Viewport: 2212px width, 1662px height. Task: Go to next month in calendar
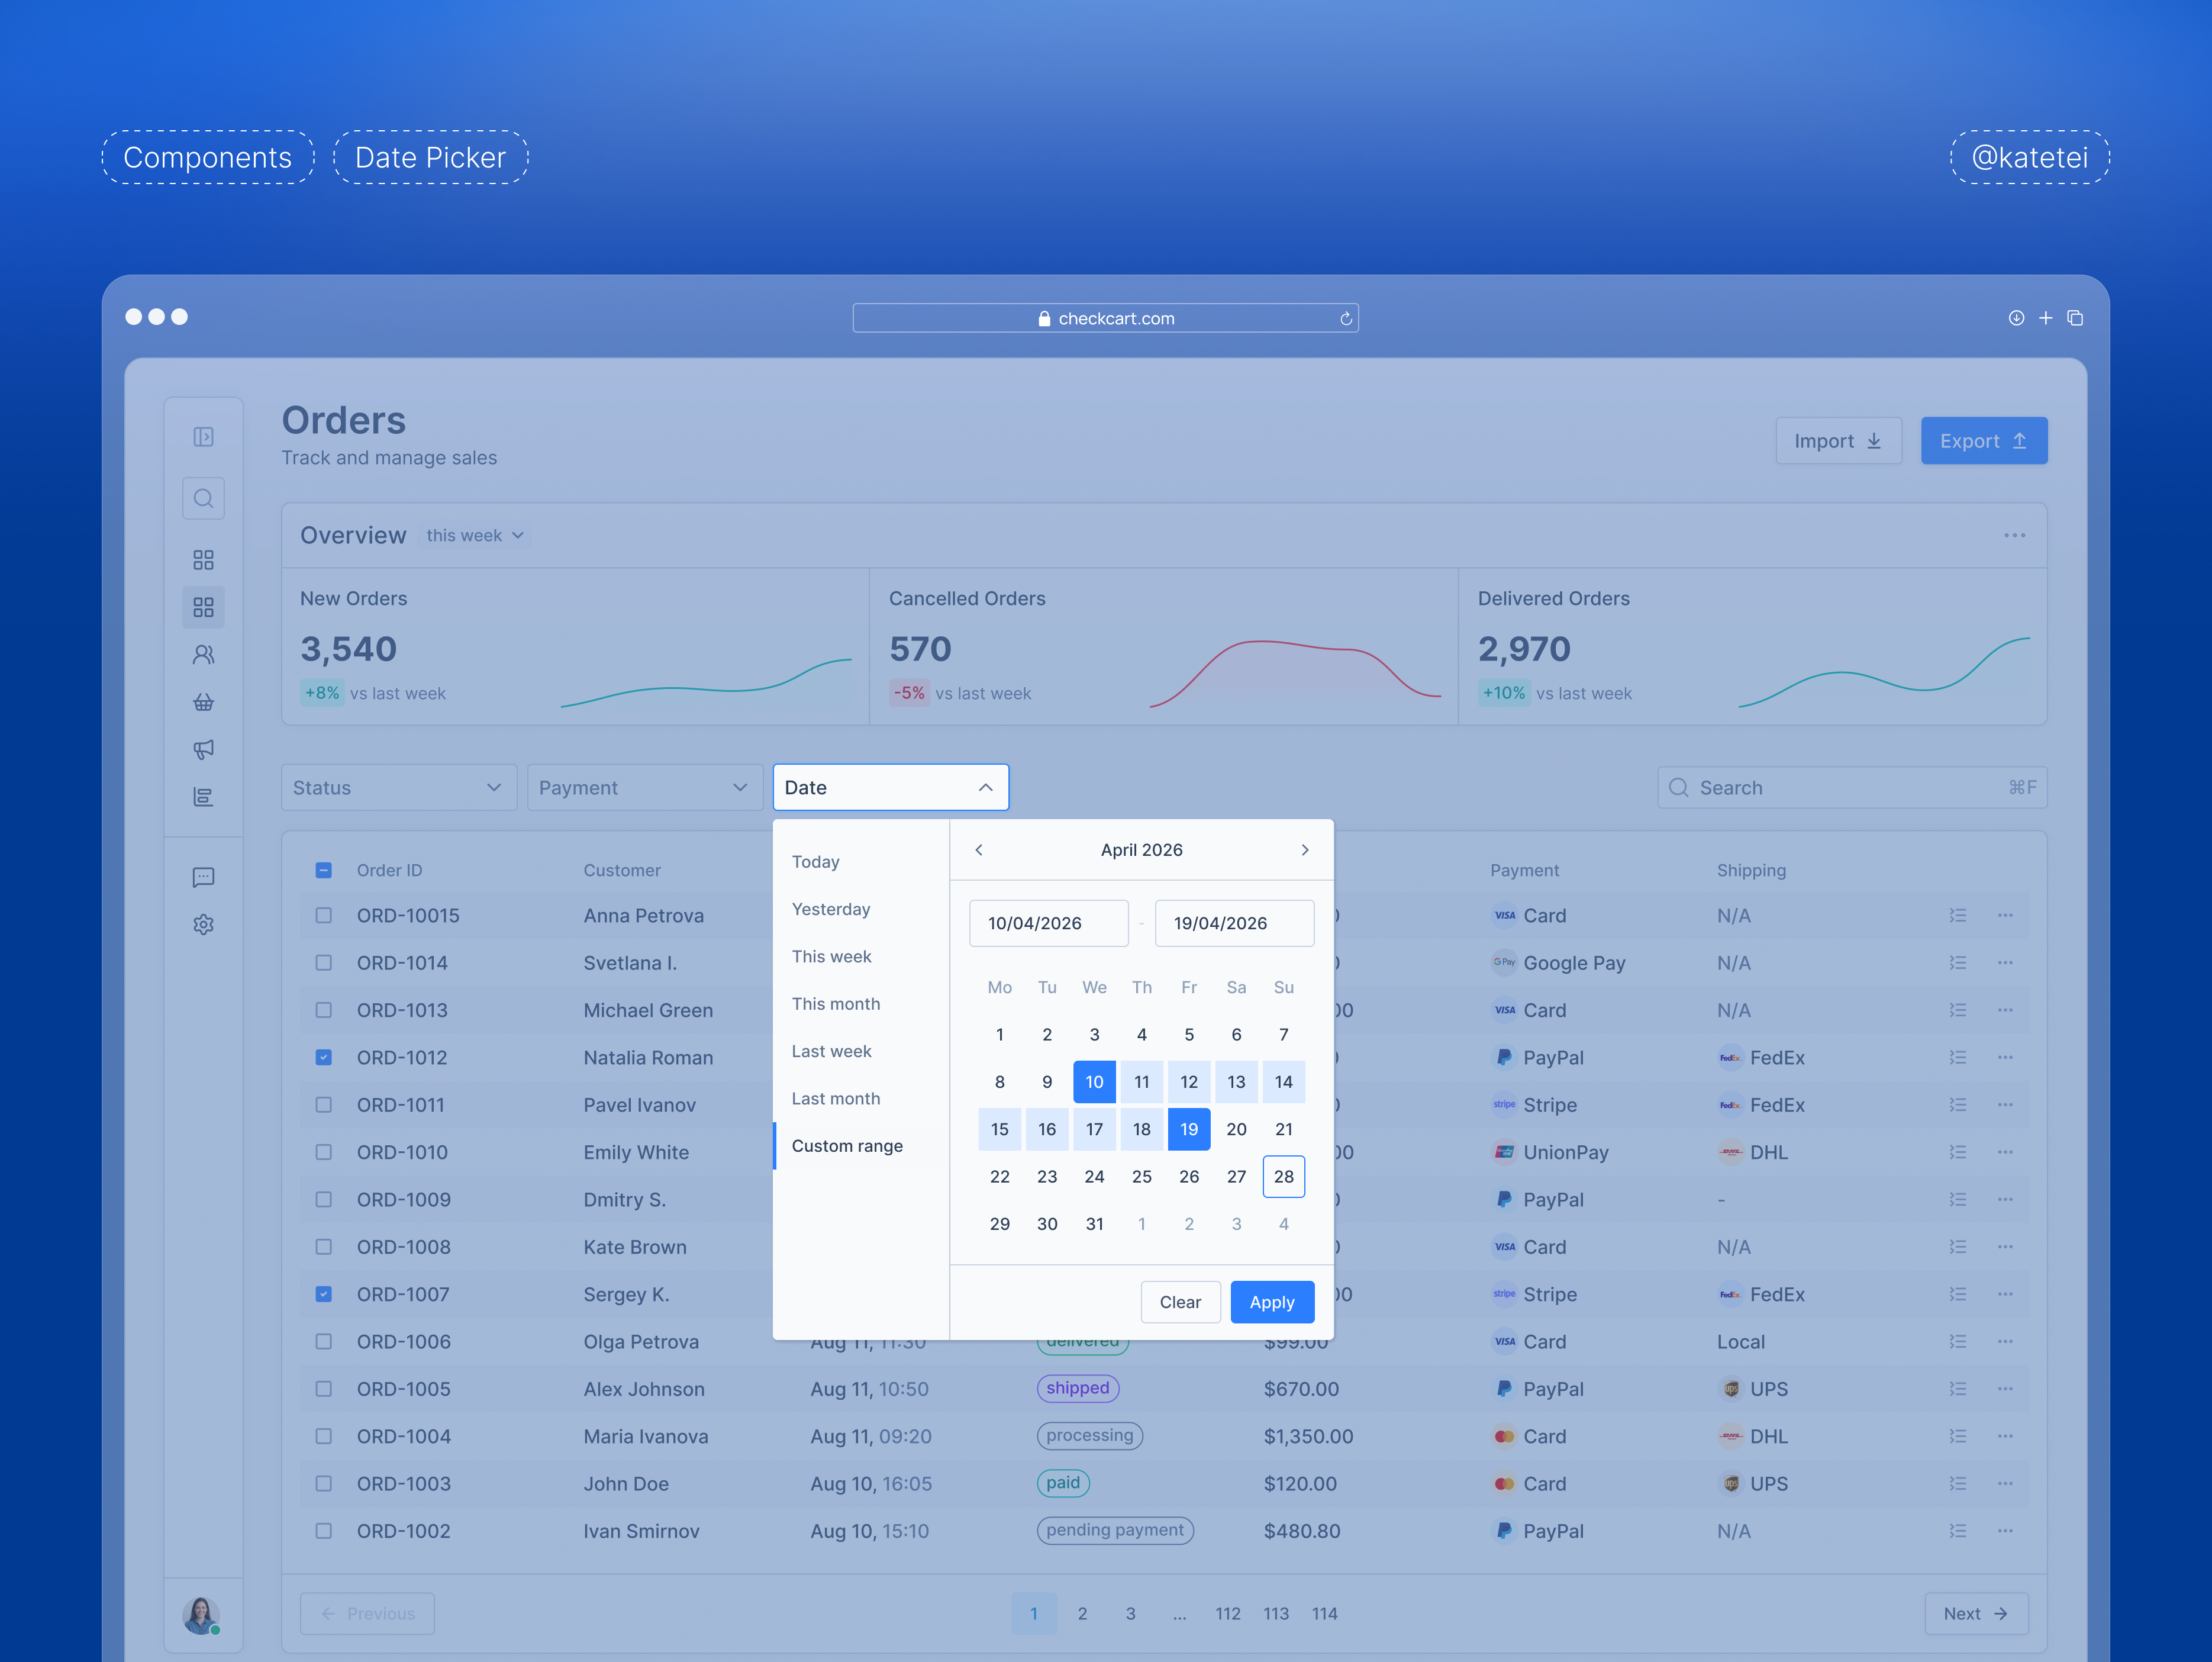coord(1304,850)
